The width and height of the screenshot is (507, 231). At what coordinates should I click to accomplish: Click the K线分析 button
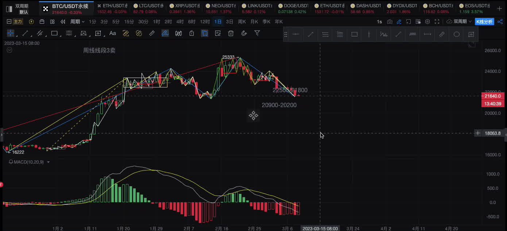484,21
